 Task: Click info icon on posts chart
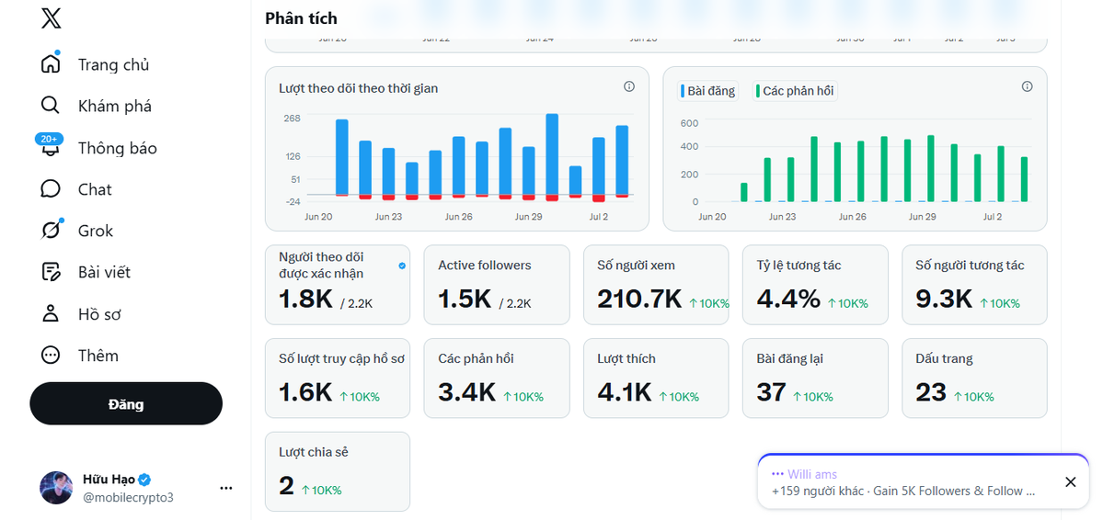[1027, 86]
